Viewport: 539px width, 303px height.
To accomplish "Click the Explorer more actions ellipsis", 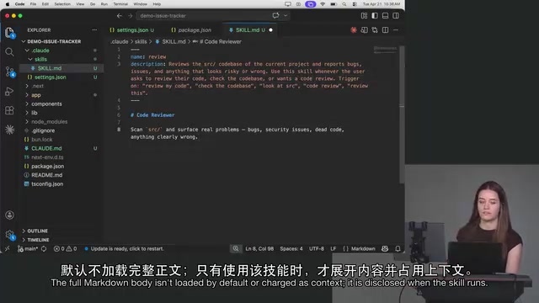I will (x=94, y=30).
